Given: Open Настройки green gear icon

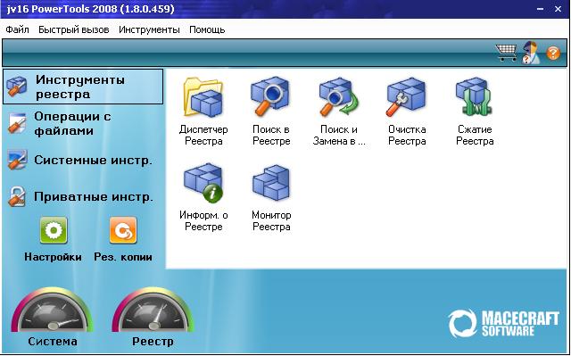Looking at the screenshot, I should coord(54,230).
